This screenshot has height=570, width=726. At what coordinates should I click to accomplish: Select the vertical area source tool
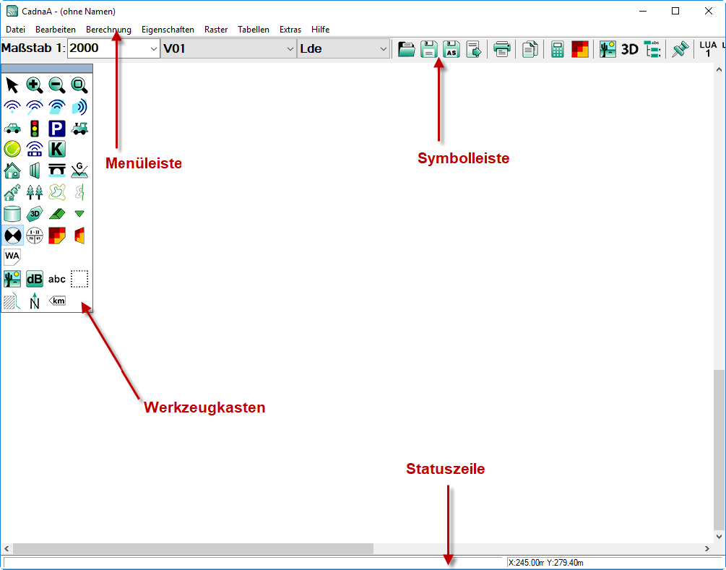coord(79,107)
